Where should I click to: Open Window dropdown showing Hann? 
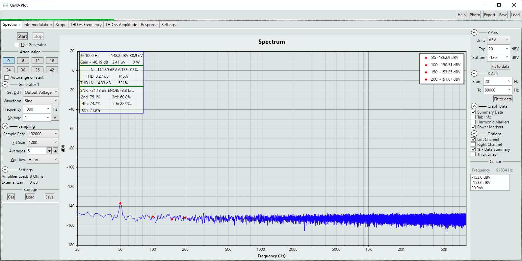pos(43,159)
